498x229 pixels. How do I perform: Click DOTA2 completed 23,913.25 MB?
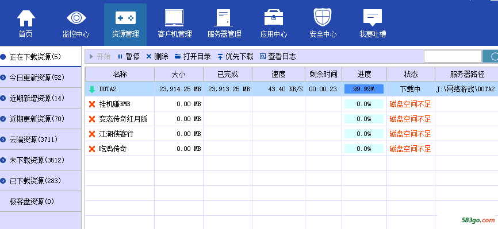(229, 89)
